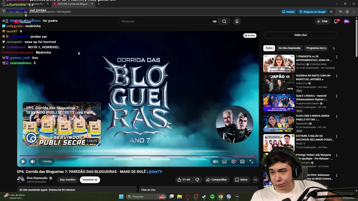Share video via Compartilhar
Image resolution: width=358 pixels, height=201 pixels.
217,180
